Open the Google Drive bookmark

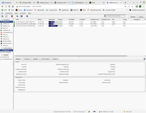(x=52, y=10)
